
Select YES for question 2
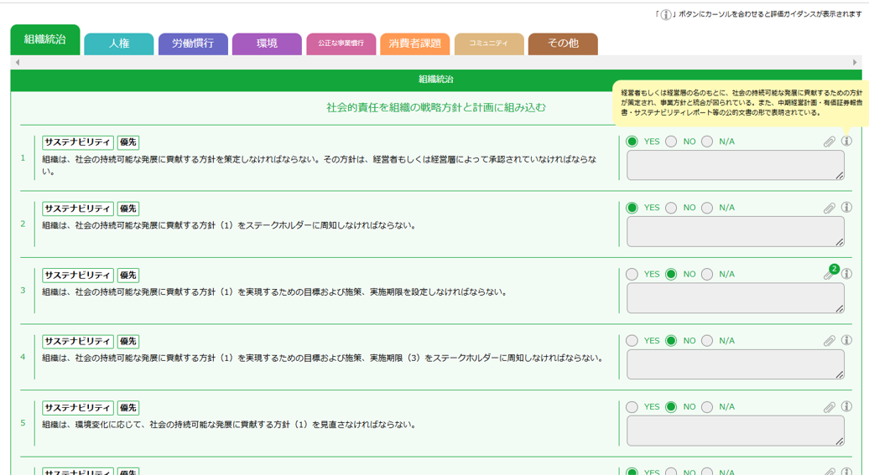(632, 208)
